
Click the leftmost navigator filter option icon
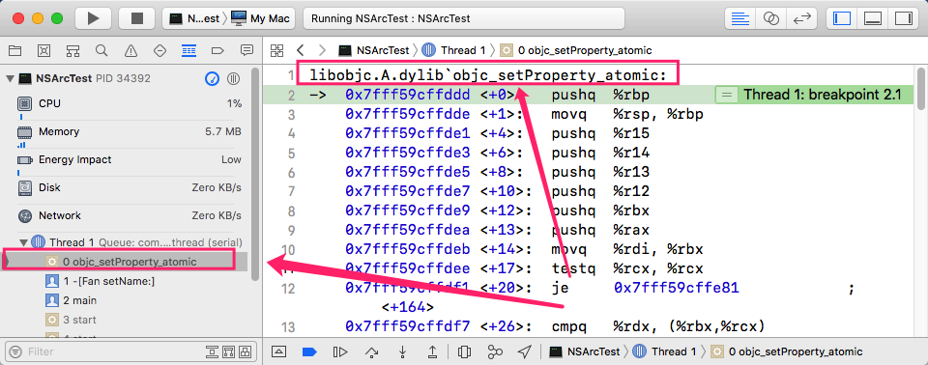212,351
